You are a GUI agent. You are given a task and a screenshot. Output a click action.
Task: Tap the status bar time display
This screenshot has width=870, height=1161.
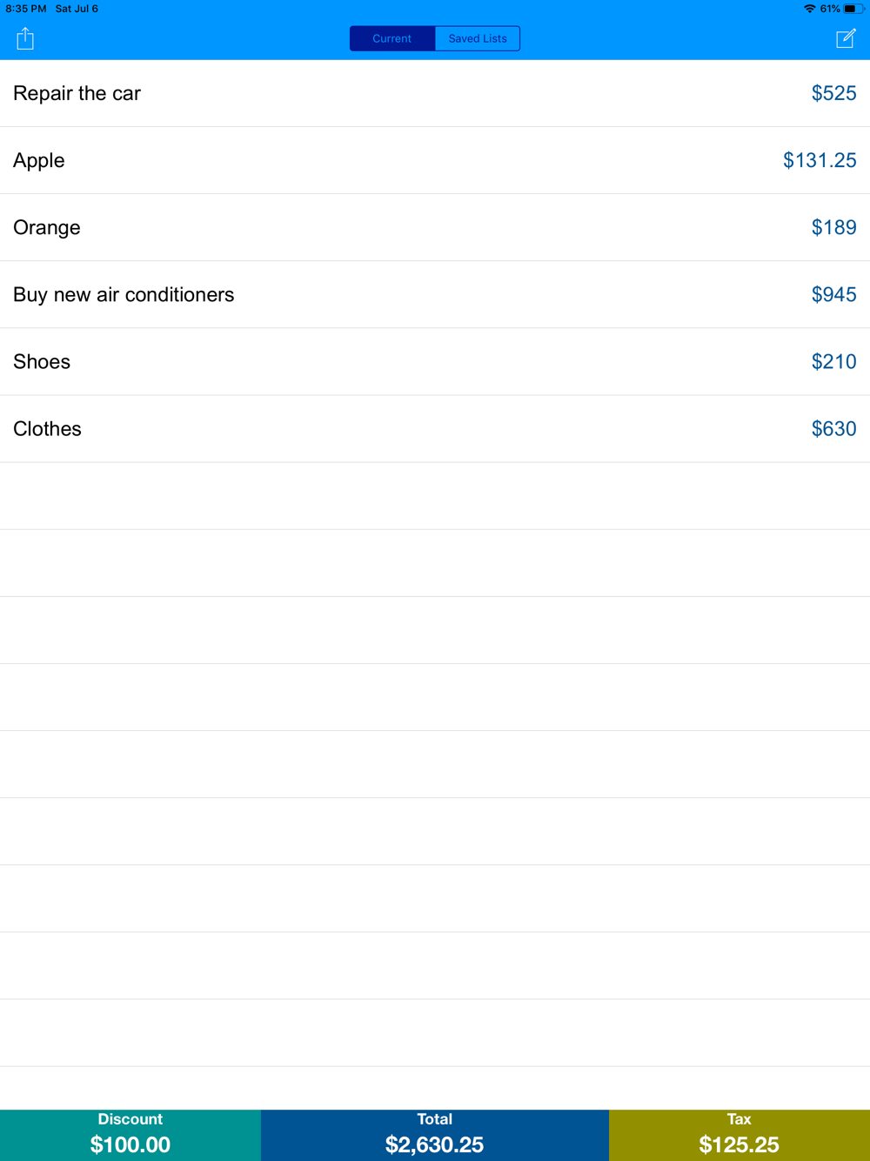pyautogui.click(x=26, y=9)
